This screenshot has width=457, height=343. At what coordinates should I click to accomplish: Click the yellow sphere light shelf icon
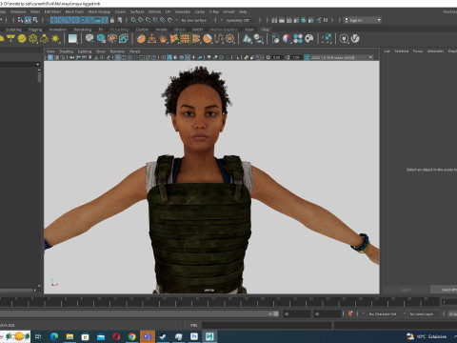pyautogui.click(x=22, y=39)
